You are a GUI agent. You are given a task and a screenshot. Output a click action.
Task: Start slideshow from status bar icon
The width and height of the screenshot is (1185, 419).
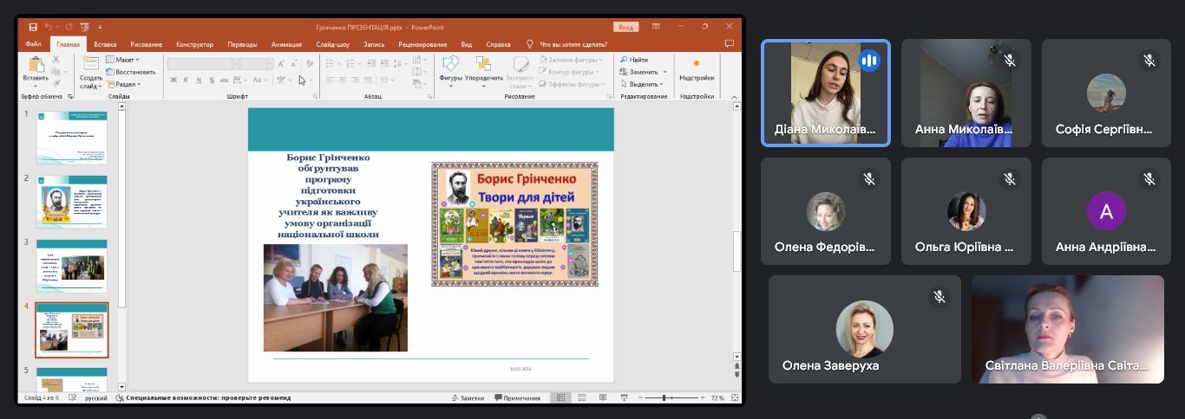[x=623, y=398]
